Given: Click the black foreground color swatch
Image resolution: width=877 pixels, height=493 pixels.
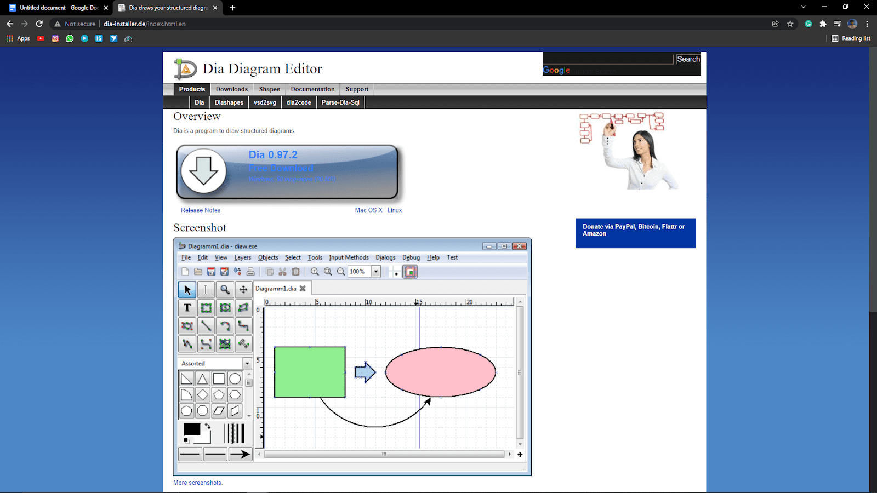Looking at the screenshot, I should click(x=192, y=429).
